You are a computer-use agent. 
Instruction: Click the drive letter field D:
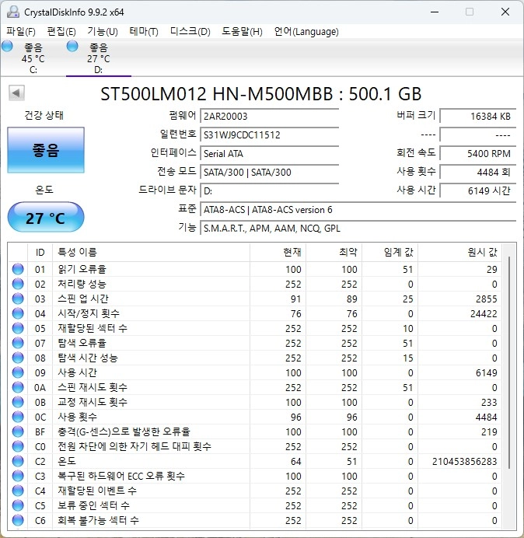(x=269, y=190)
